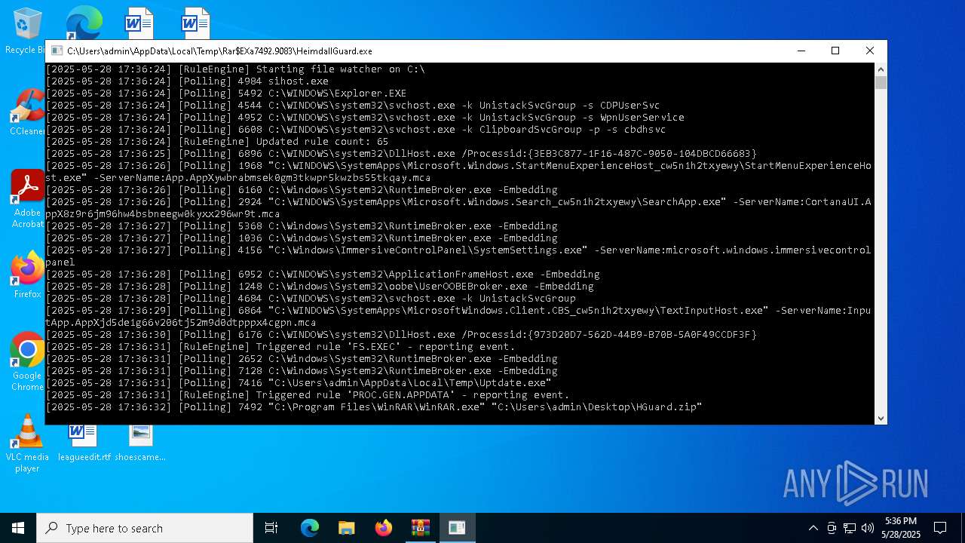Click the TextInputHost.exe polling line
The height and width of the screenshot is (543, 965).
coord(458,317)
